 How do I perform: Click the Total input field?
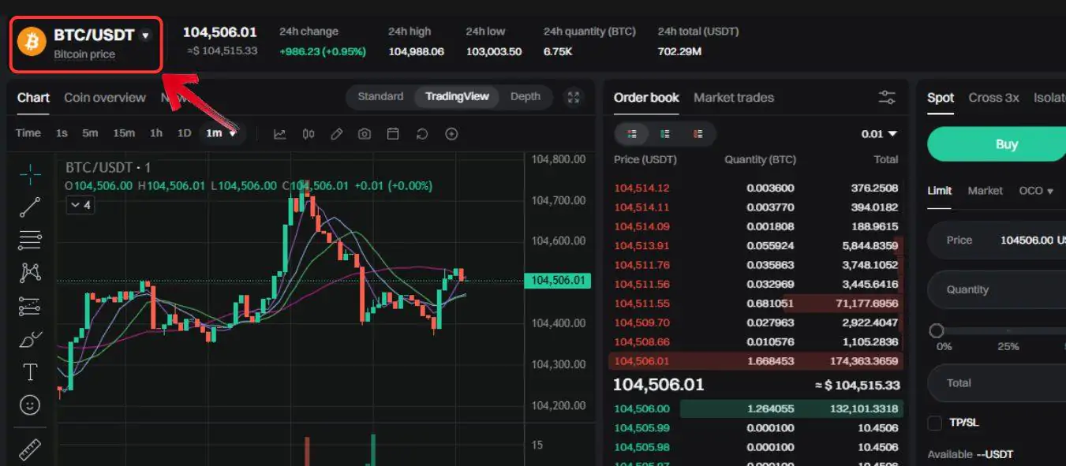pyautogui.click(x=997, y=383)
